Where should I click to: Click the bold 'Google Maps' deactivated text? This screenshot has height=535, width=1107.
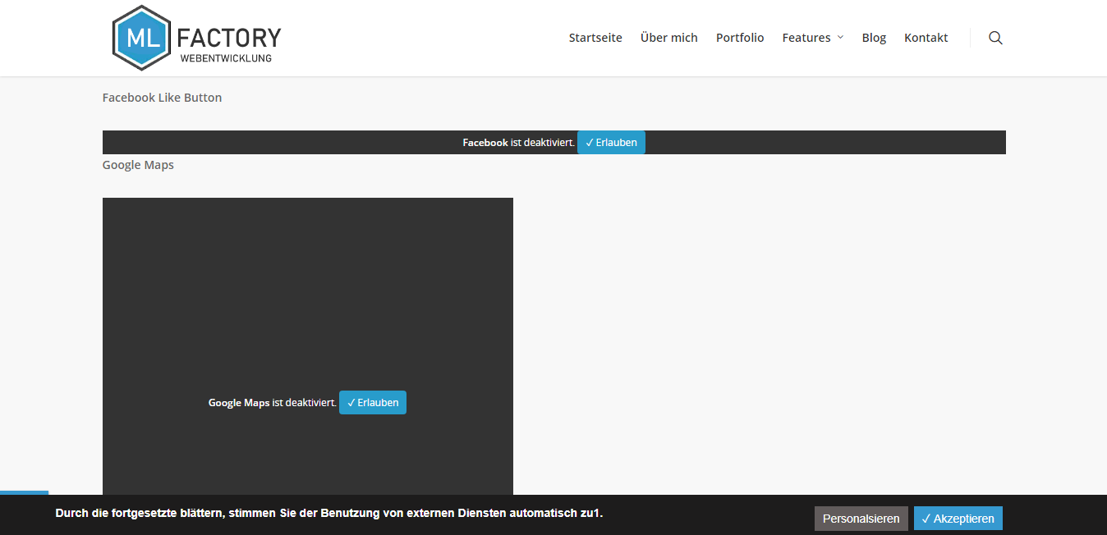click(239, 403)
